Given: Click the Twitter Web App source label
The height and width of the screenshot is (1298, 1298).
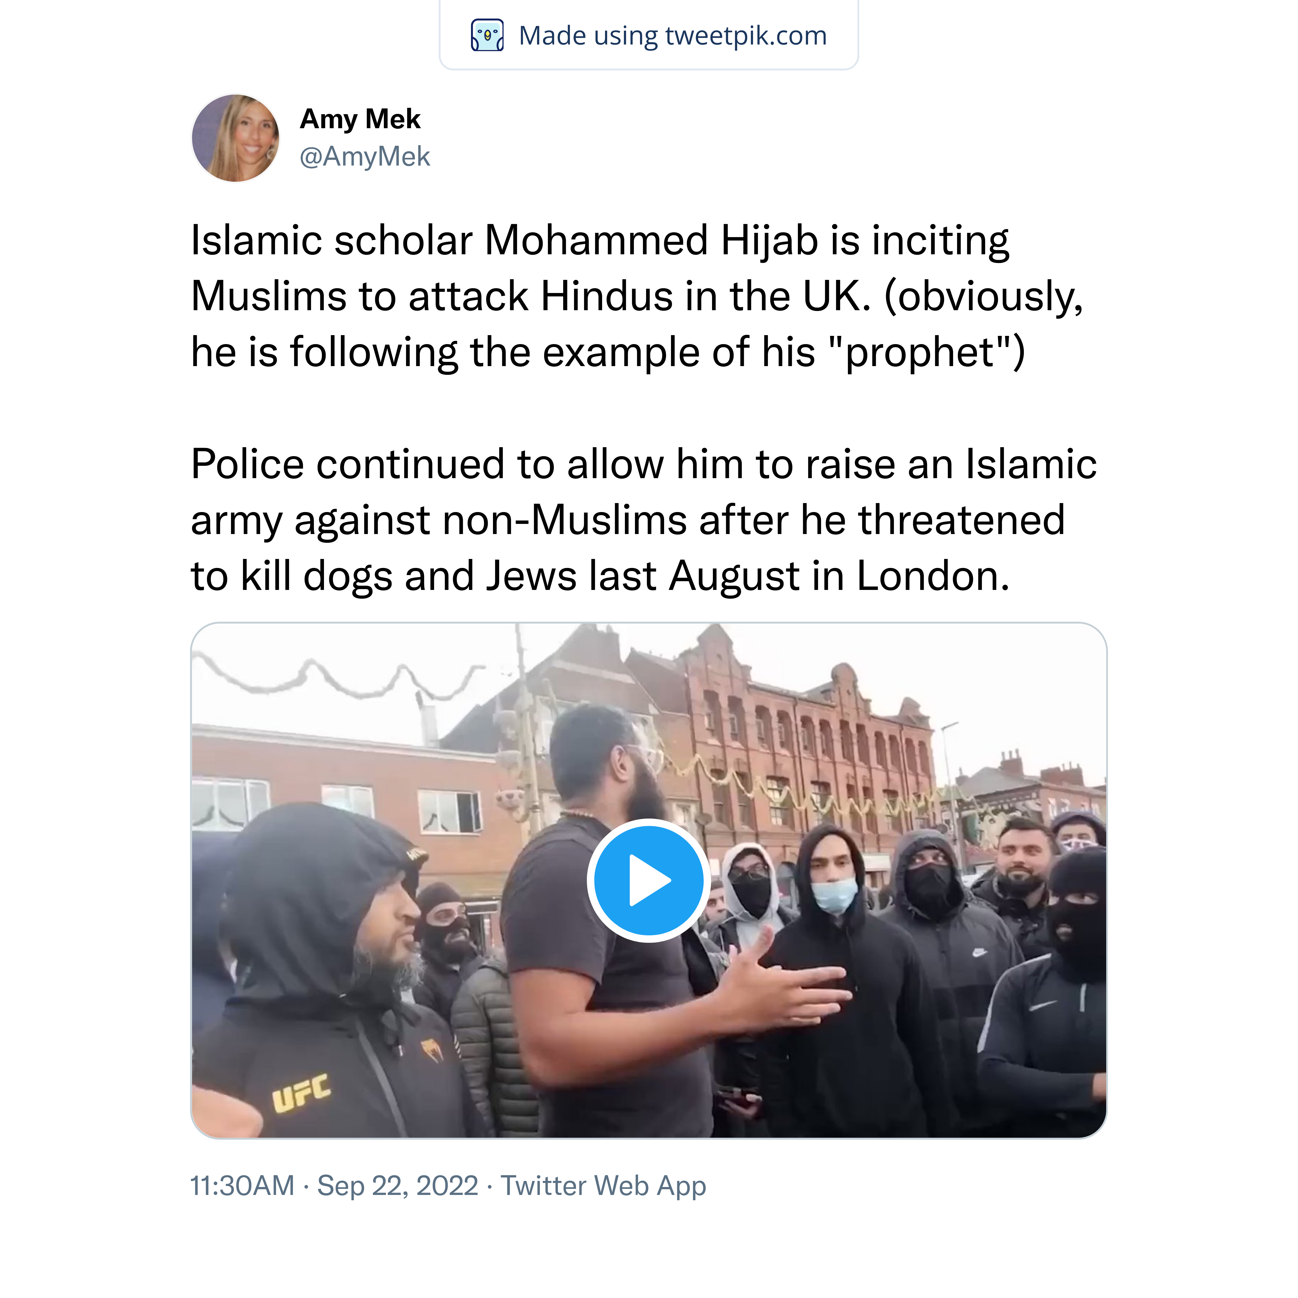Looking at the screenshot, I should pos(603,1186).
